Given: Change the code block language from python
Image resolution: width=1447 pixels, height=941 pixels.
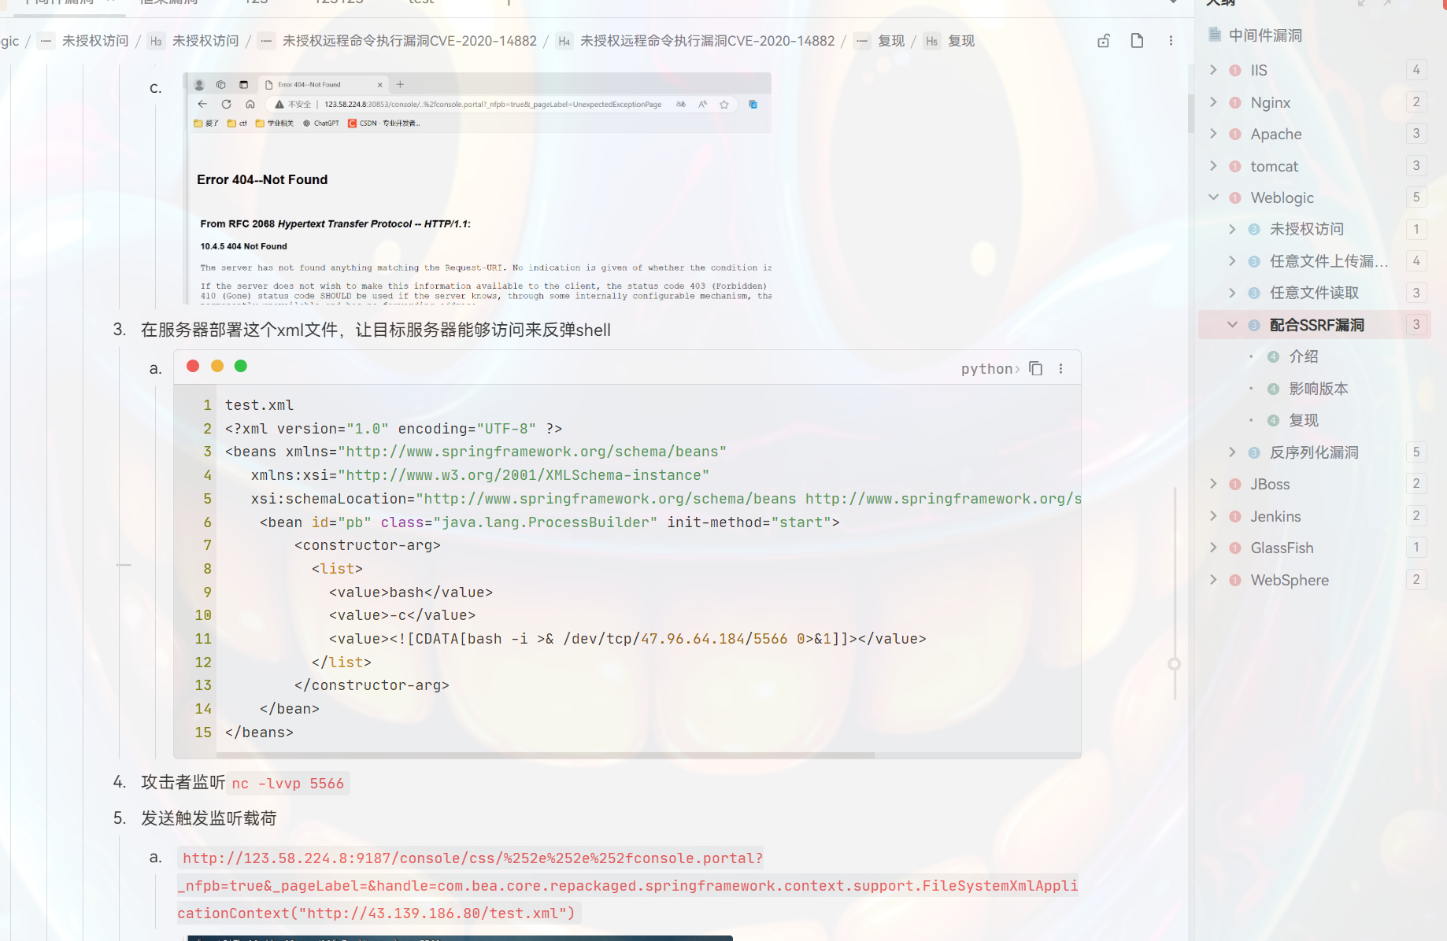Looking at the screenshot, I should click(990, 369).
